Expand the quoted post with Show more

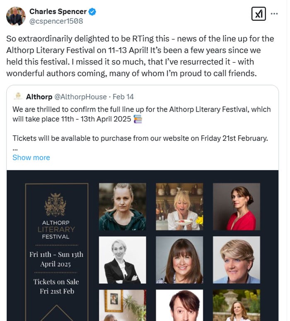coord(31,158)
